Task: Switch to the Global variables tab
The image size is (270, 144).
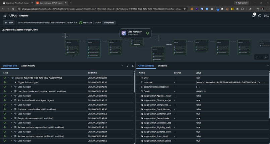Action: tap(146, 66)
